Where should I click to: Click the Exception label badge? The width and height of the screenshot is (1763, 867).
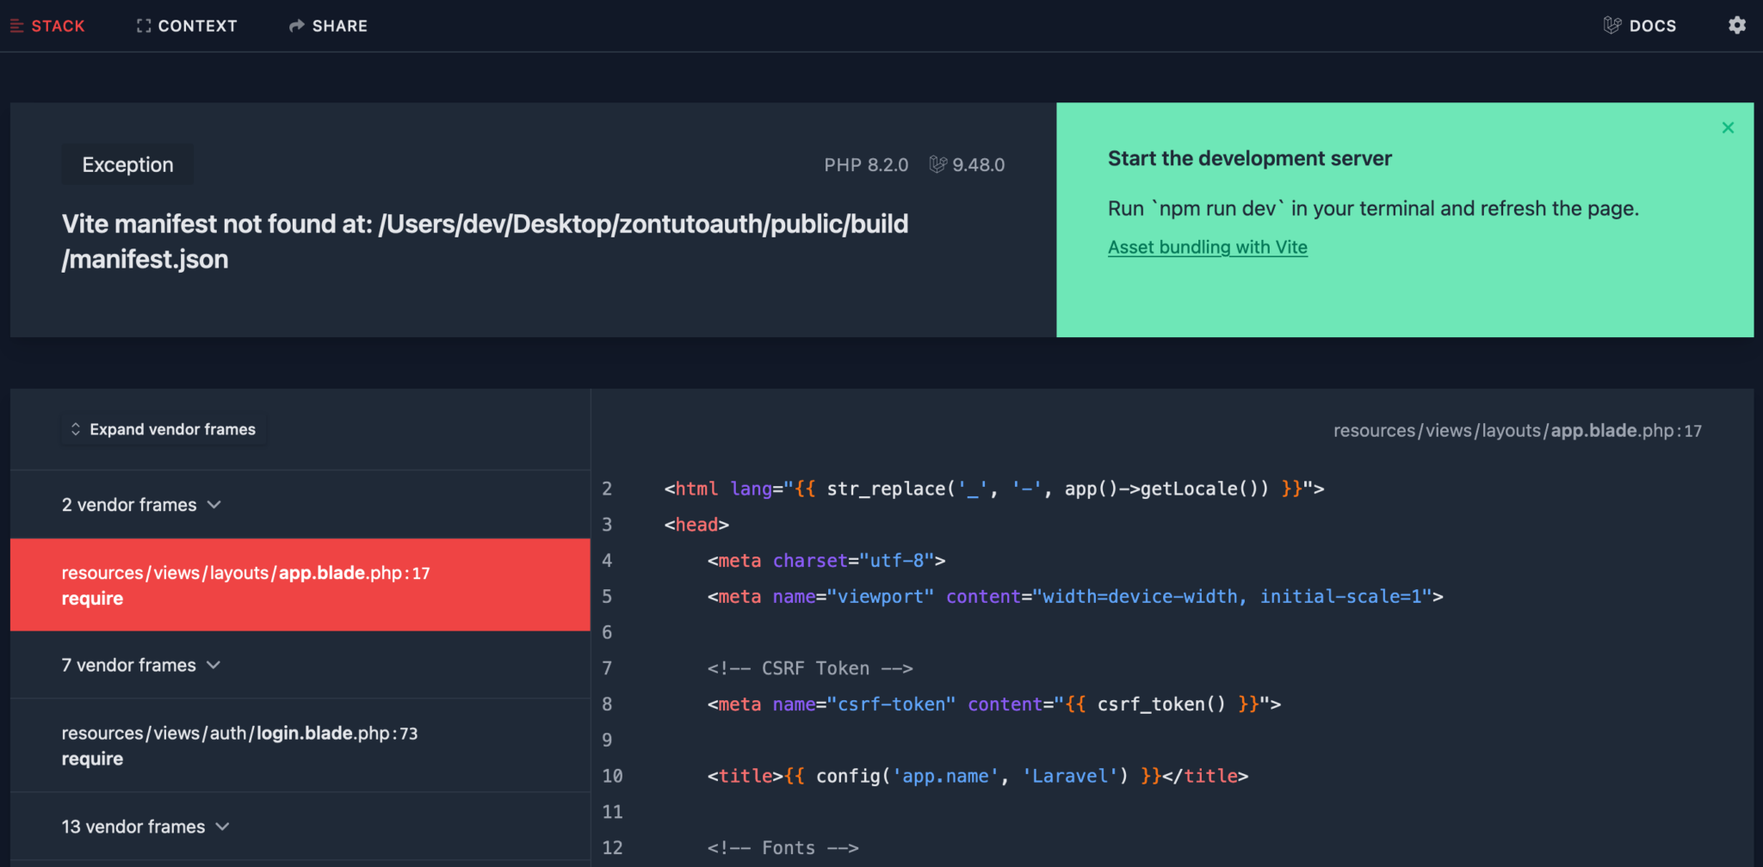[127, 164]
